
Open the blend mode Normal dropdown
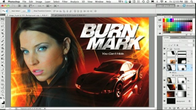(172, 41)
